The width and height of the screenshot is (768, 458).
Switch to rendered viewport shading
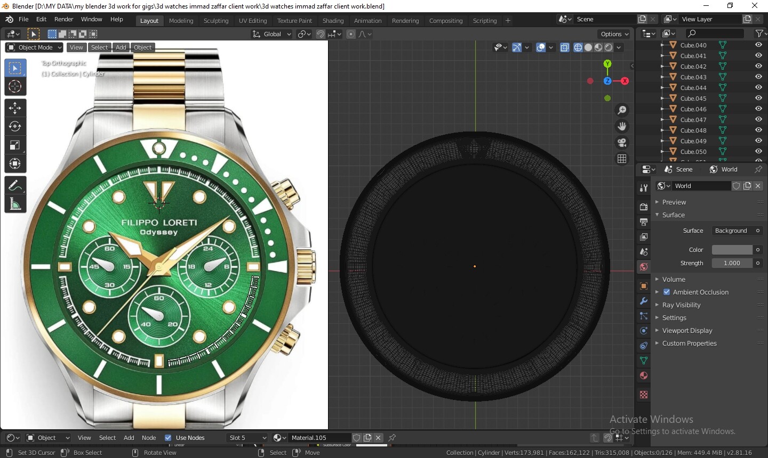[x=609, y=47]
